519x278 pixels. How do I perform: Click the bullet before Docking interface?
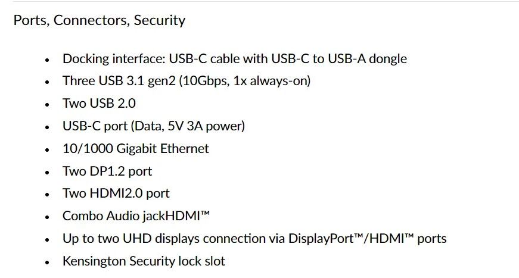pyautogui.click(x=47, y=60)
